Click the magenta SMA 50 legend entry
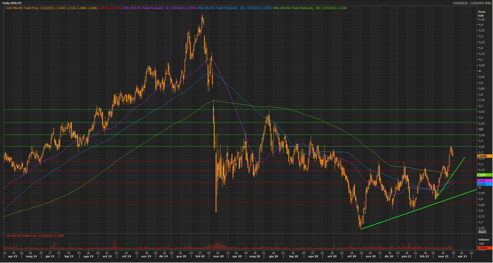The image size is (493, 263). (x=160, y=8)
